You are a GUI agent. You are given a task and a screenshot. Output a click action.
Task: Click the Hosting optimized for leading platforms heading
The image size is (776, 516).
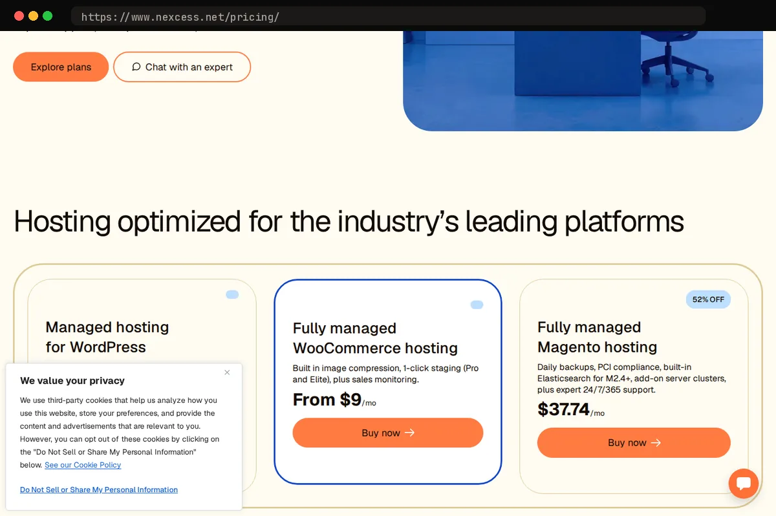click(x=349, y=221)
